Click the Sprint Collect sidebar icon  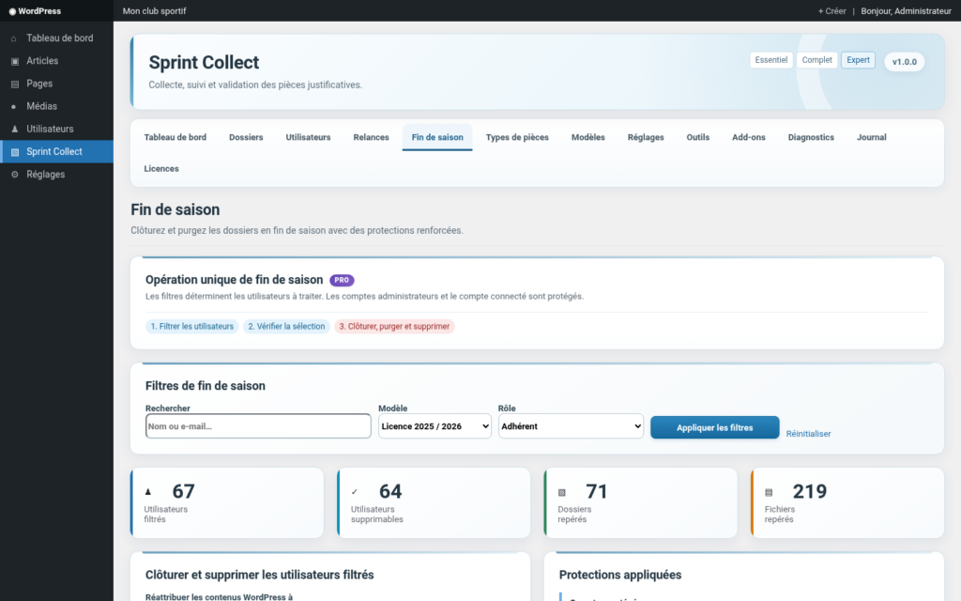click(15, 152)
